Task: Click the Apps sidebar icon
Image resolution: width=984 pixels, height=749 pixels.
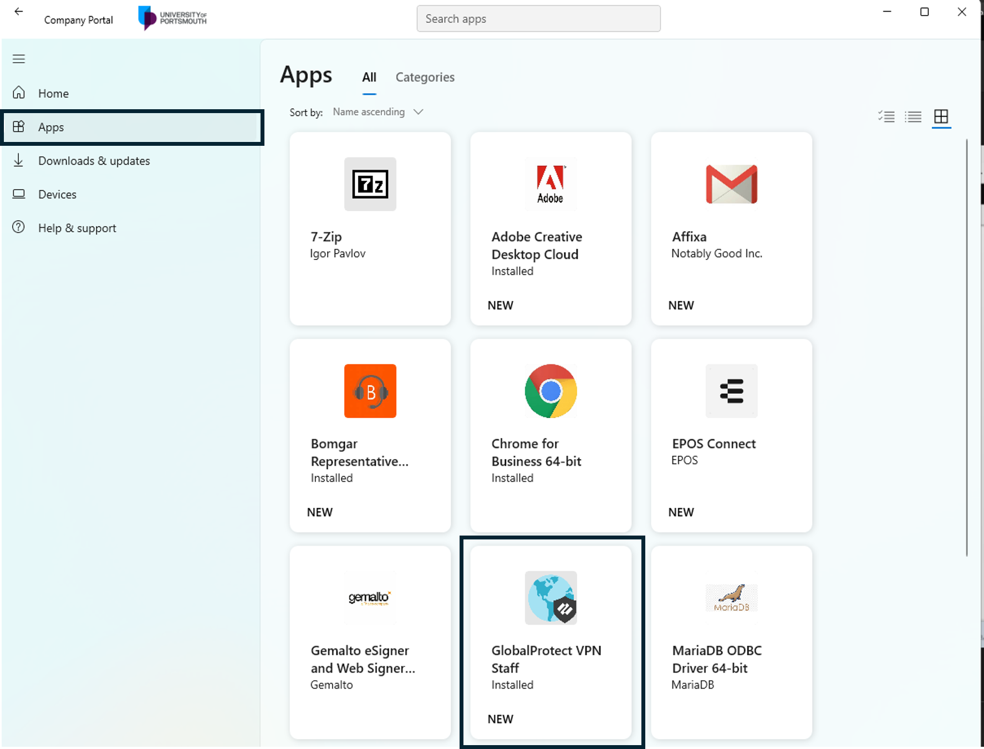Action: tap(19, 126)
